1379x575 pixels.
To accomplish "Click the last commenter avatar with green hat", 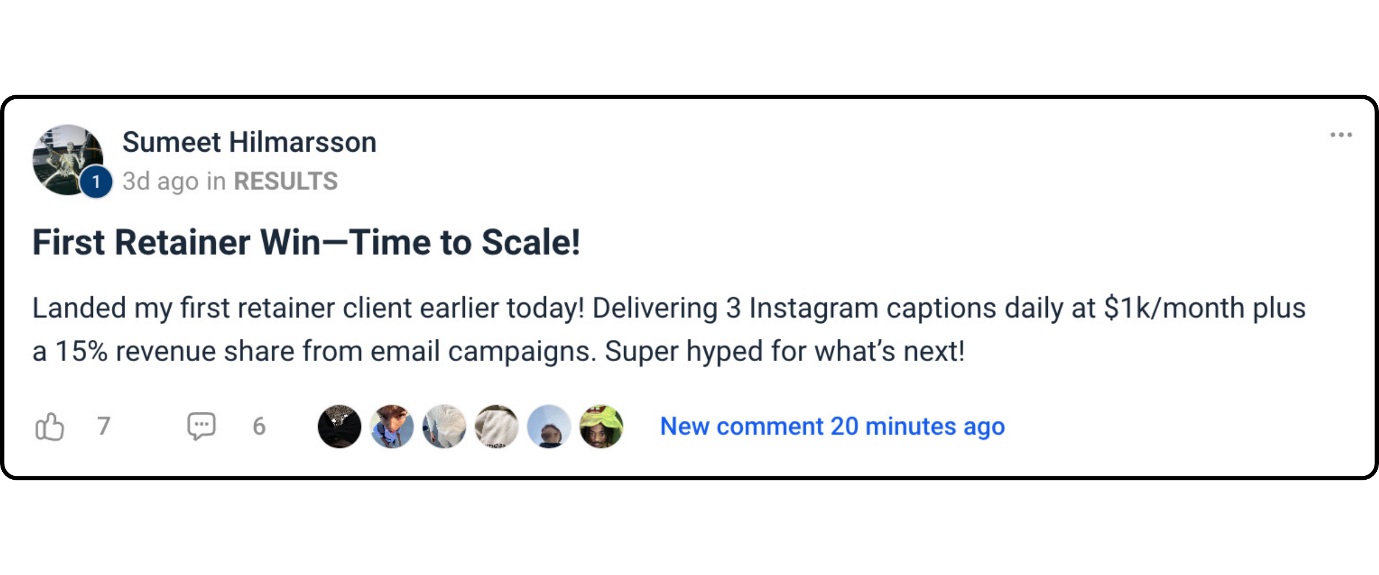I will click(601, 427).
